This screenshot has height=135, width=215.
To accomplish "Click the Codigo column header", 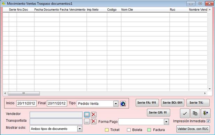I will [x=112, y=10].
